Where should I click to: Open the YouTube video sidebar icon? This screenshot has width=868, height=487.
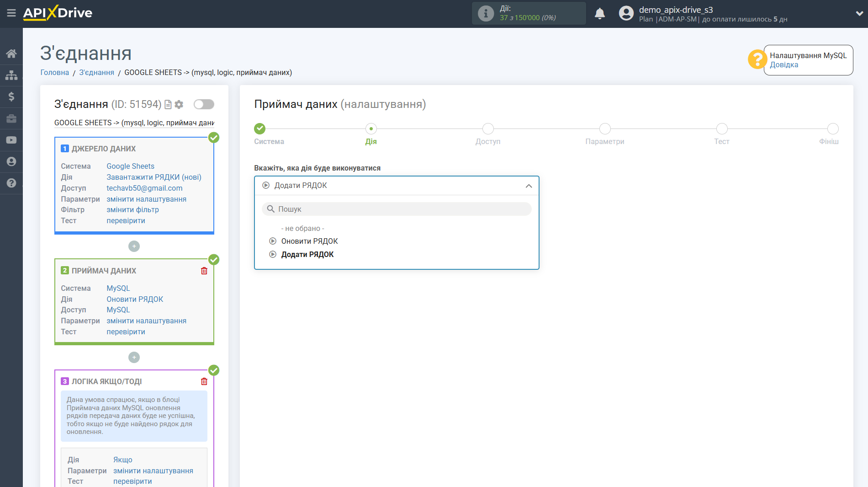[x=11, y=140]
